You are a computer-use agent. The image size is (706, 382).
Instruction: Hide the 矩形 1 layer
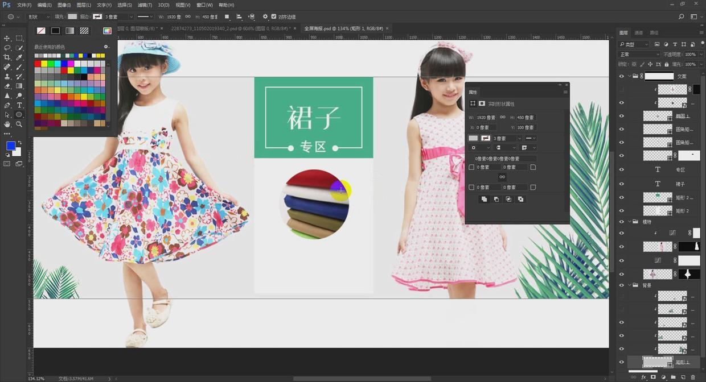point(621,362)
